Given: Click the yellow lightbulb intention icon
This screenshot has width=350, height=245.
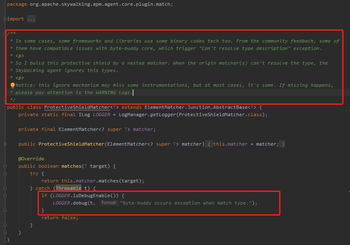Looking at the screenshot, I should [x=13, y=85].
